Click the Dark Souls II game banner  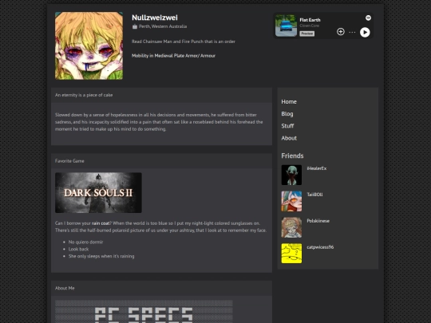click(x=98, y=192)
